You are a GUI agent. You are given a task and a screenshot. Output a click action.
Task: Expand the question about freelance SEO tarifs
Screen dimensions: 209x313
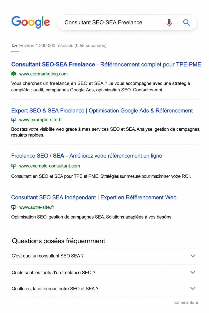click(193, 272)
